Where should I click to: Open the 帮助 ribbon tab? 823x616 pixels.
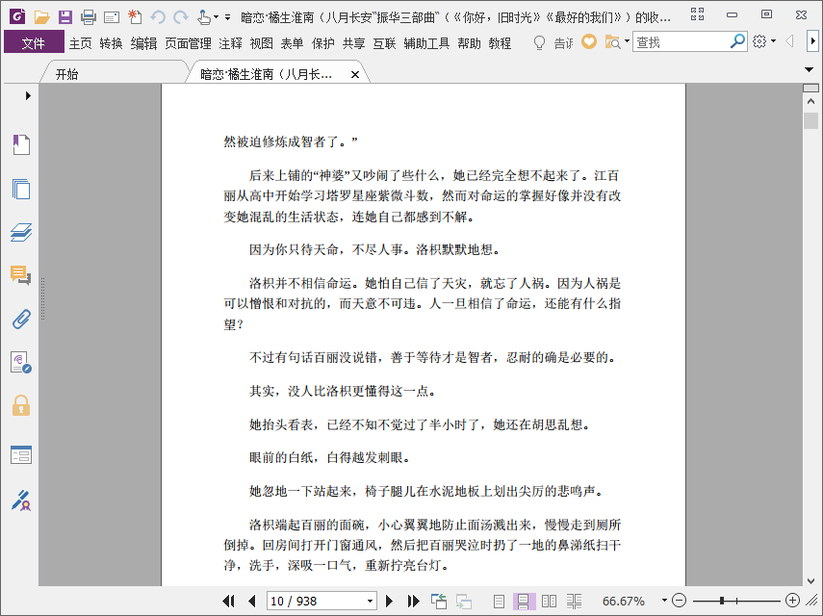pos(469,43)
